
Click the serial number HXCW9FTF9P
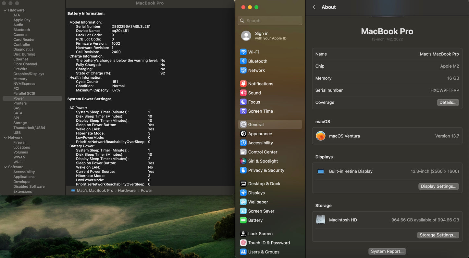(x=445, y=90)
